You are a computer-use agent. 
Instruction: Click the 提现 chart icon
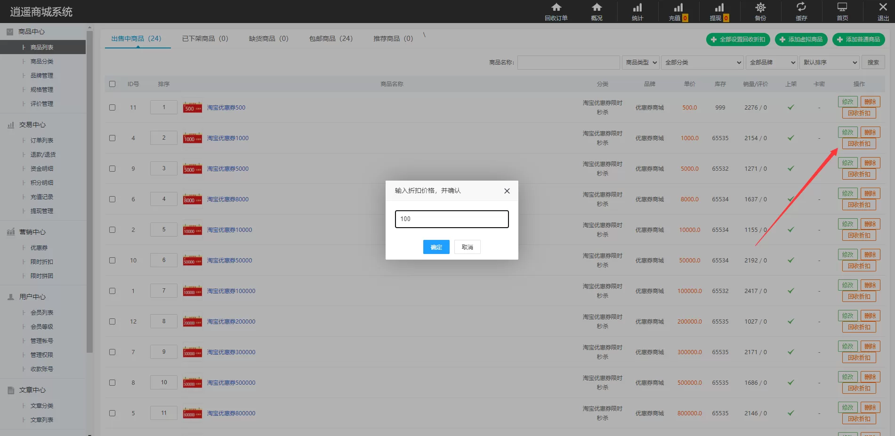[719, 8]
